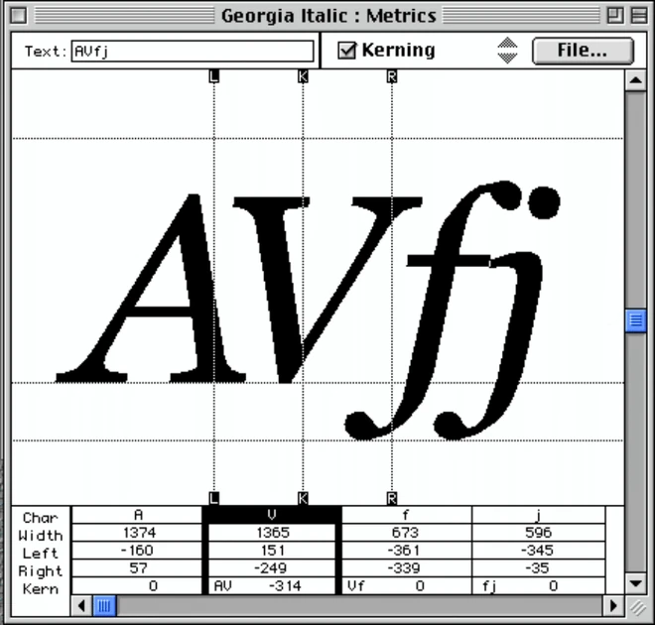The image size is (655, 625).
Task: Click the horizontal scrollbar right arrow
Action: (x=613, y=605)
